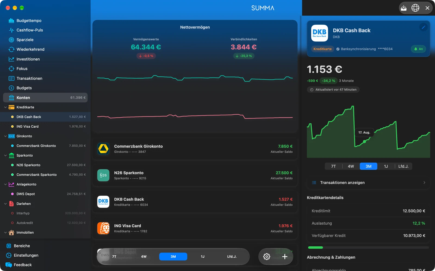Viewport: 435px width, 271px height.
Task: Open Feedback chat bubble icon
Action: 9,265
